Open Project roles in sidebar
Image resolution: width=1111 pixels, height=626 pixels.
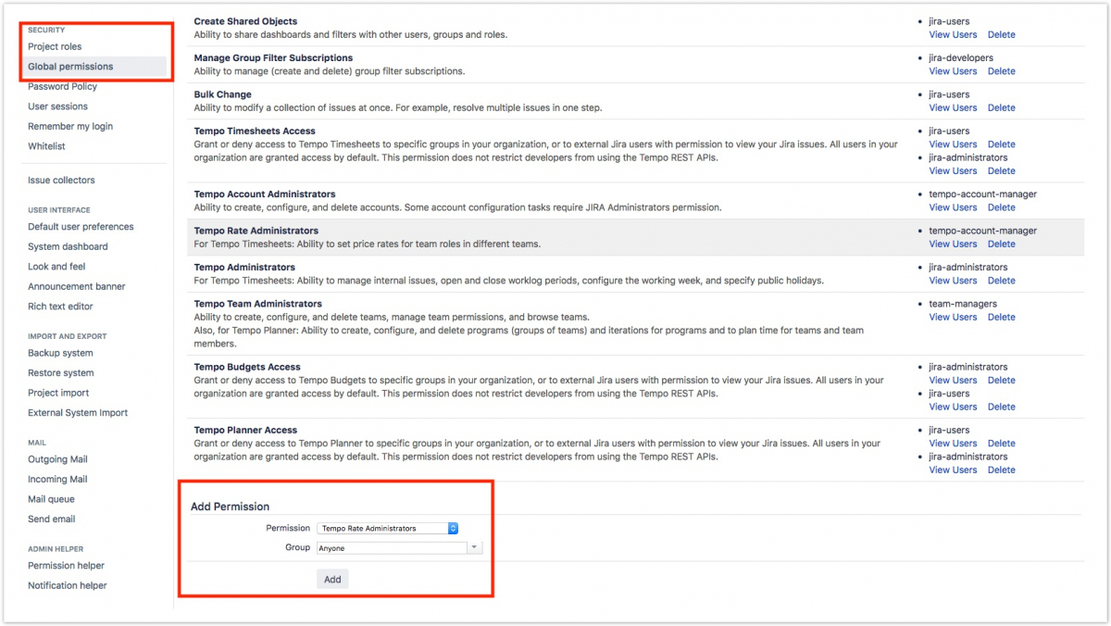coord(55,46)
